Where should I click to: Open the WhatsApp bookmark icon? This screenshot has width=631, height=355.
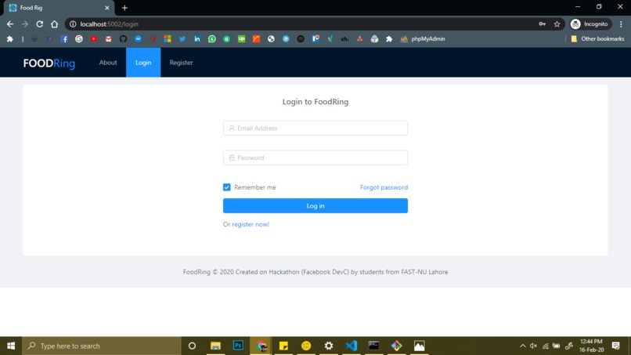tap(211, 39)
